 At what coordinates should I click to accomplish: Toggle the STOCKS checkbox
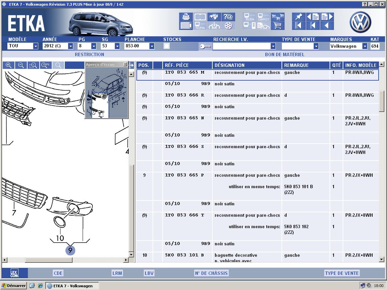point(167,46)
